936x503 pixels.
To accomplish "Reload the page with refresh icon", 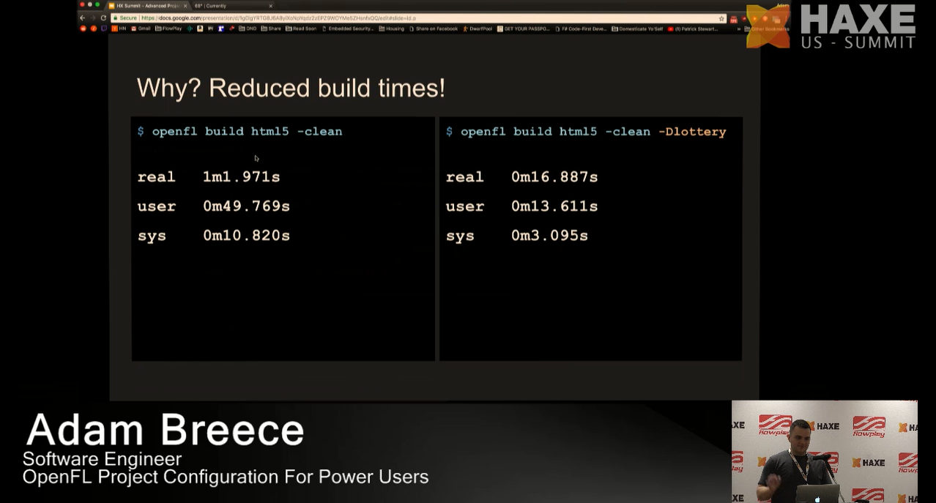I will pyautogui.click(x=103, y=18).
